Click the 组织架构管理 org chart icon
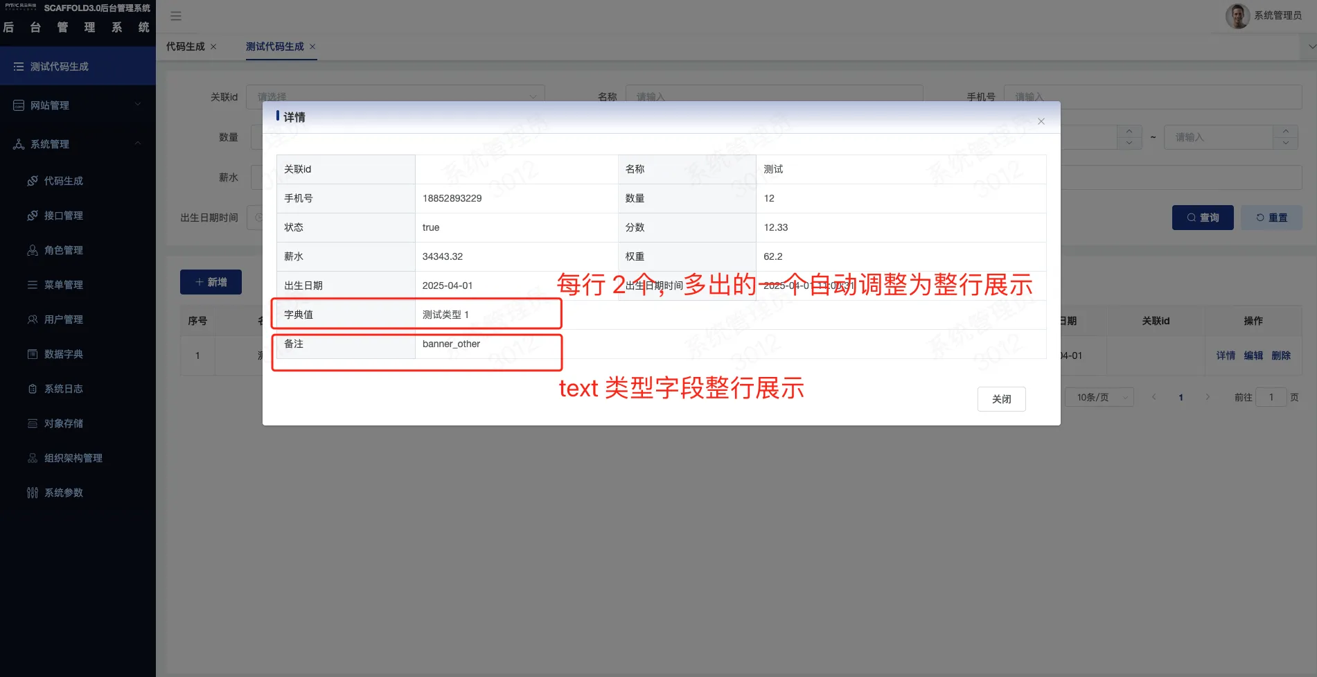Image resolution: width=1317 pixels, height=677 pixels. [33, 458]
